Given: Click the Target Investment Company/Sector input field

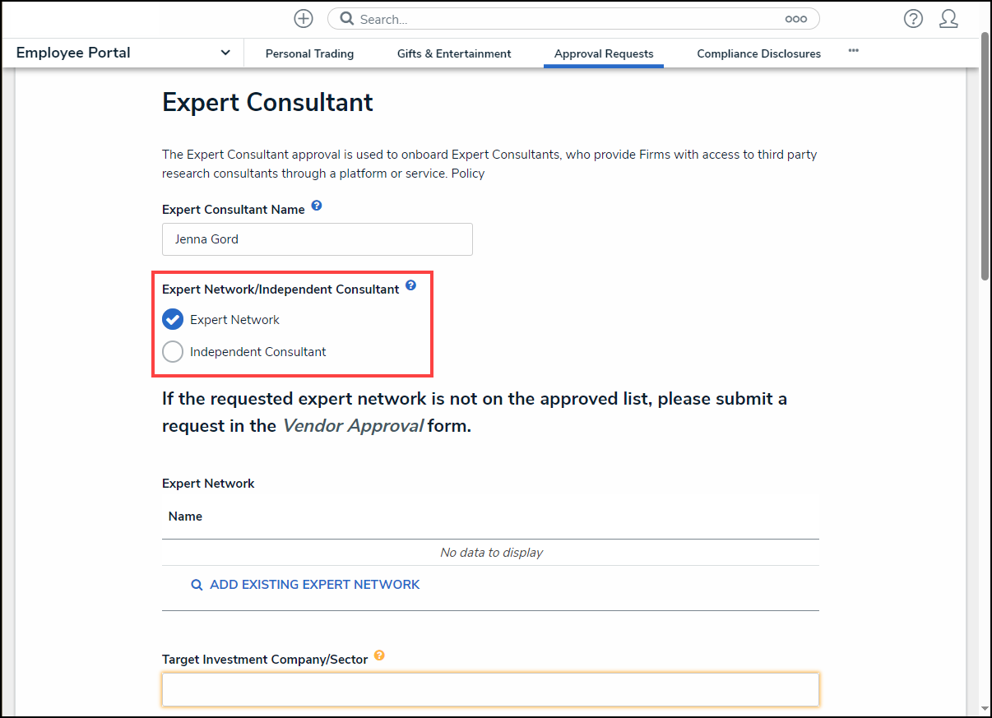Looking at the screenshot, I should pyautogui.click(x=490, y=689).
